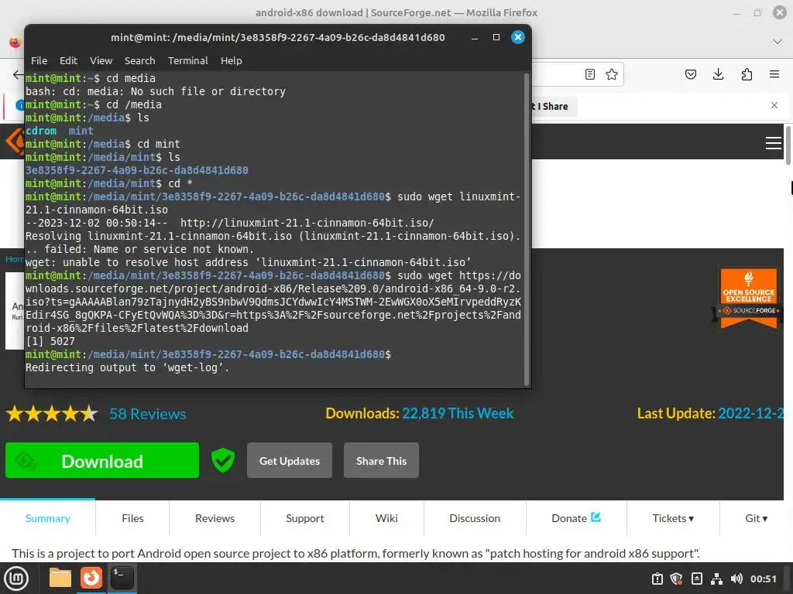793x594 pixels.
Task: Open terminal View menu
Action: [x=101, y=60]
